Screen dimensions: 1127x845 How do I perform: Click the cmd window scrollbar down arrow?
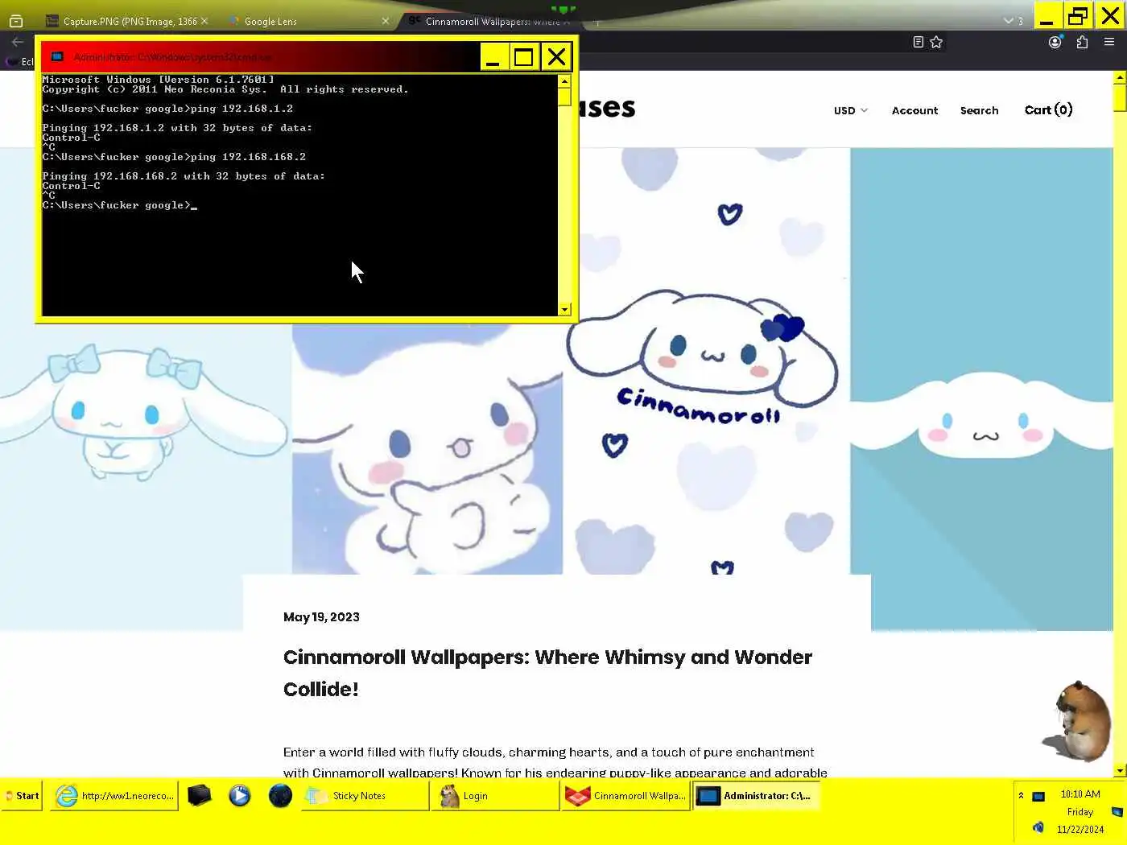564,310
